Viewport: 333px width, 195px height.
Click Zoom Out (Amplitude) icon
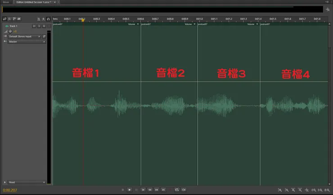pyautogui.click(x=287, y=190)
